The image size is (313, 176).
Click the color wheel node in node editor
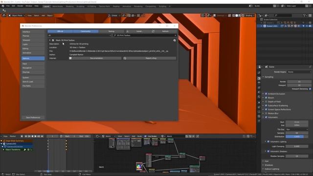139,166
